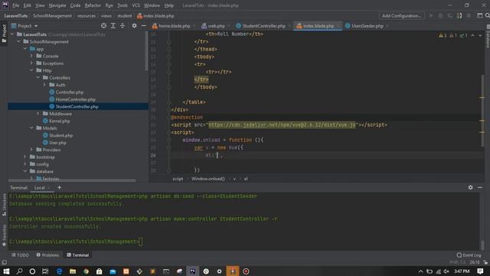Click the Project tool window side tab

pos(4,34)
